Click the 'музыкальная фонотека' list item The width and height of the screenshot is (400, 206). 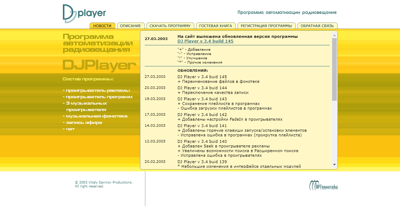(x=95, y=116)
